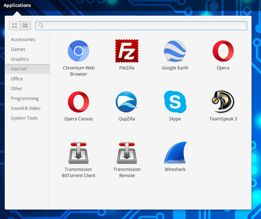Switch to category list view toggle

25,25
